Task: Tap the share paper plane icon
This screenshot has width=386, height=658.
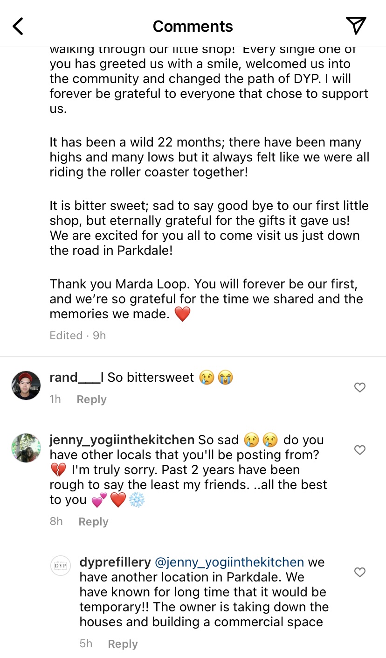Action: pos(356,26)
